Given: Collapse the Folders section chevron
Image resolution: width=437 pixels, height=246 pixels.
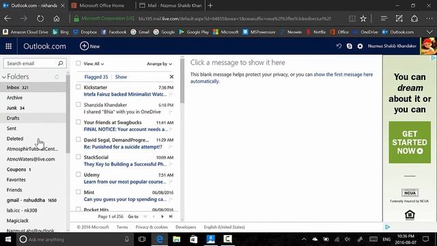Looking at the screenshot, I should pyautogui.click(x=4, y=77).
